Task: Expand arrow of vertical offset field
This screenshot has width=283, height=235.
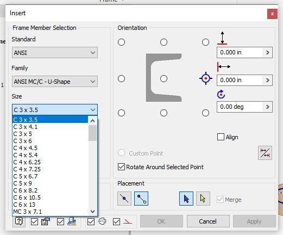Action: pos(267,53)
